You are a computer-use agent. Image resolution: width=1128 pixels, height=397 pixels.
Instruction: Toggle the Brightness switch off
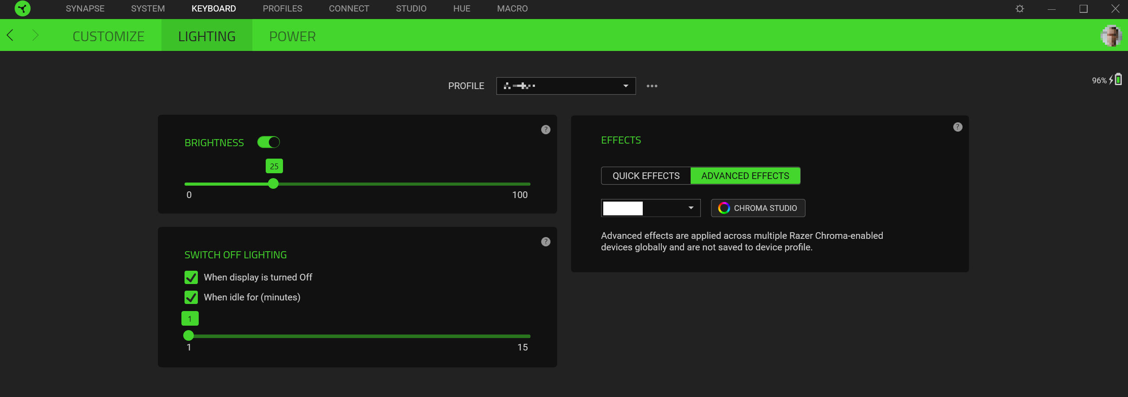268,142
